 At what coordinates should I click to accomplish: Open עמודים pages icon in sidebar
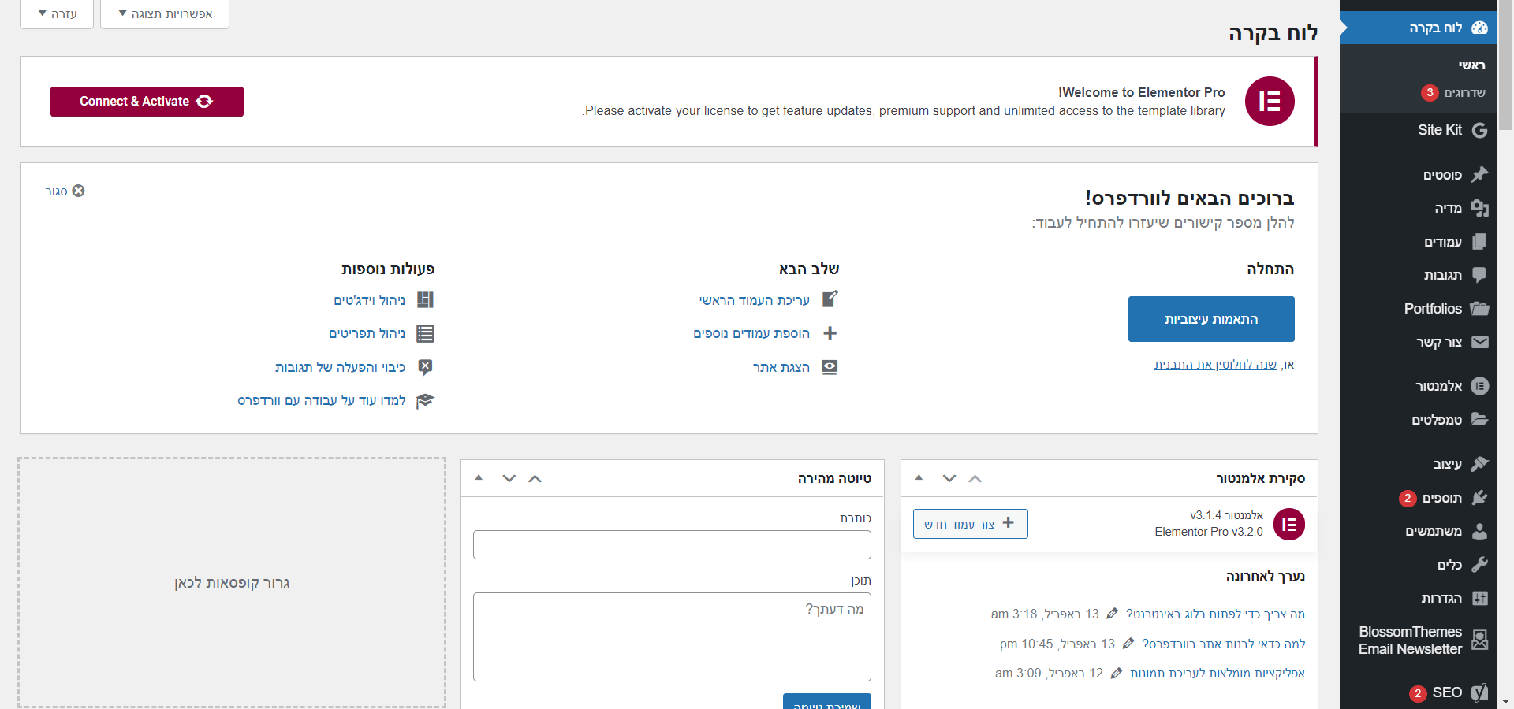point(1480,242)
